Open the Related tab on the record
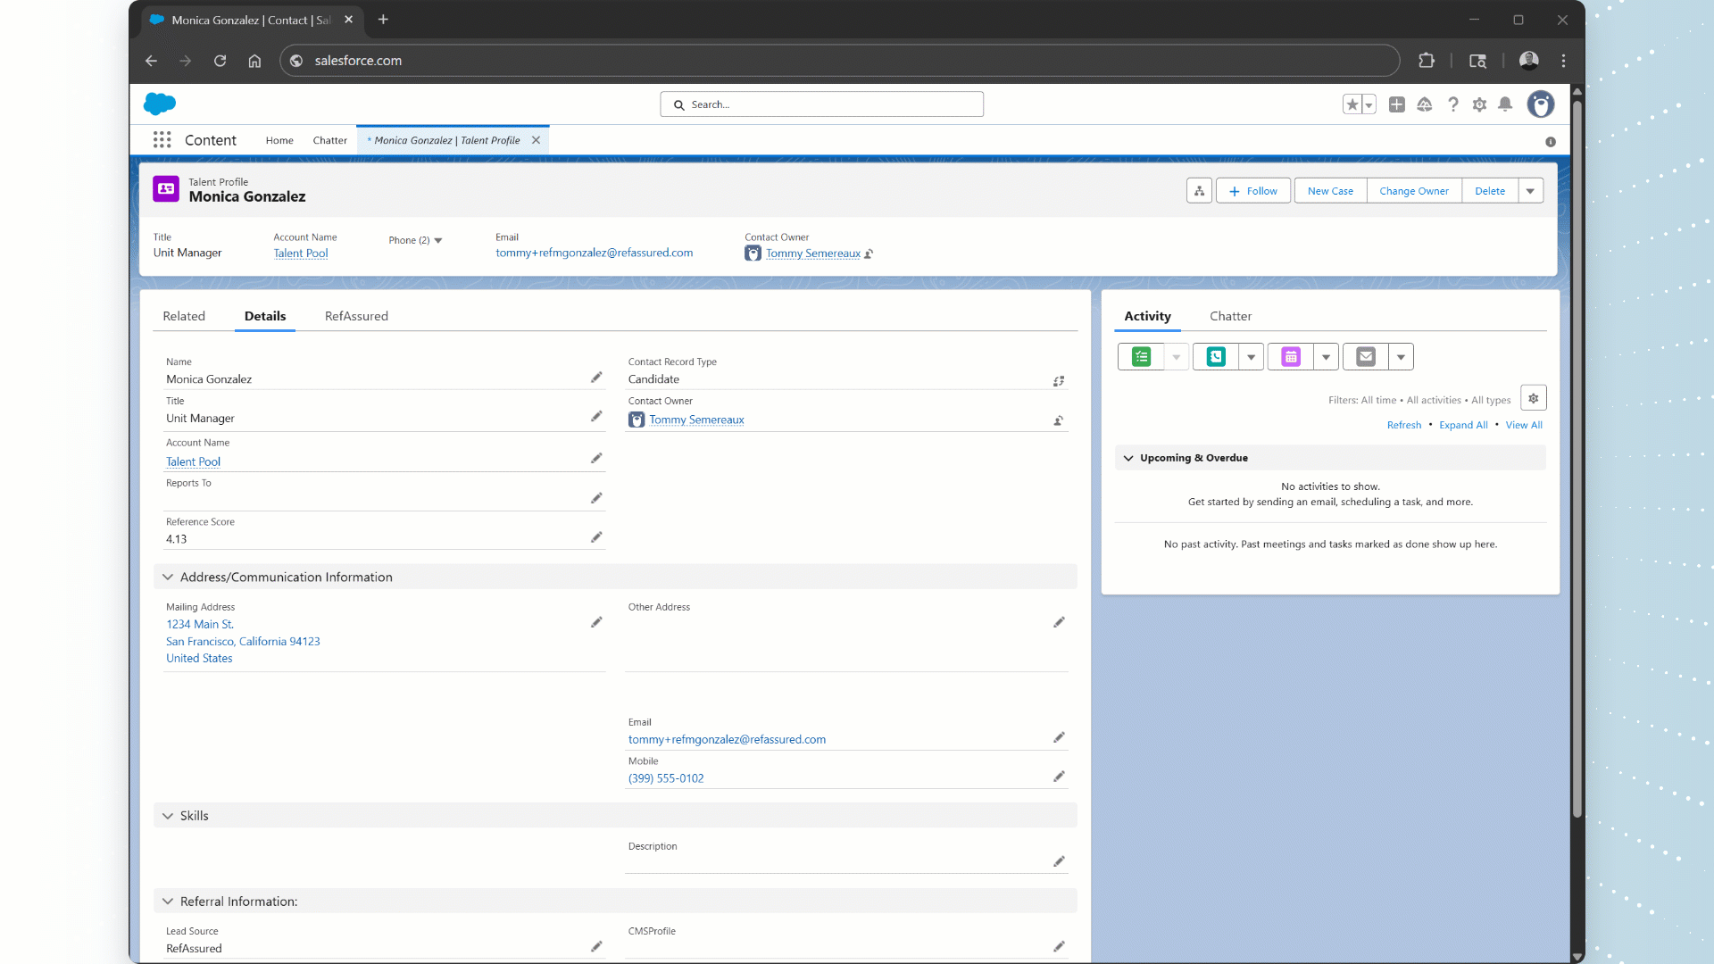This screenshot has width=1714, height=964. (184, 315)
